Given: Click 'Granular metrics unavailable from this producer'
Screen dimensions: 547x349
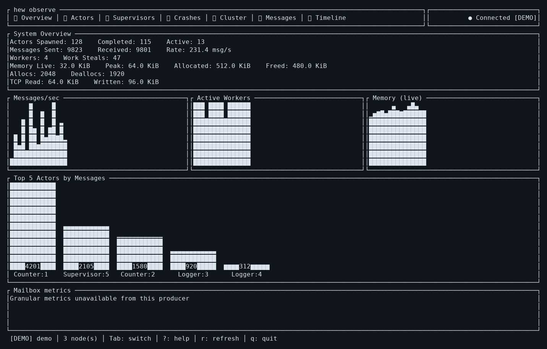Looking at the screenshot, I should click(x=100, y=299).
